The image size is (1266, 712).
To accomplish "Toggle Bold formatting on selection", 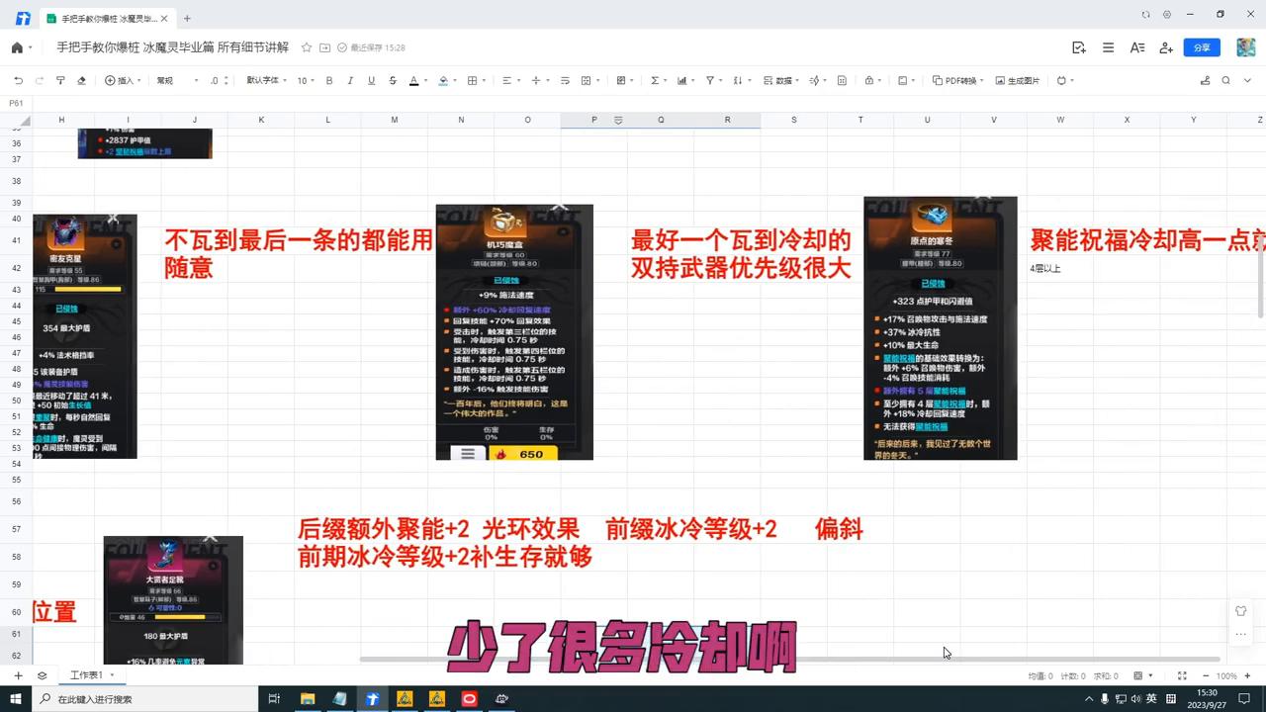I will (326, 80).
